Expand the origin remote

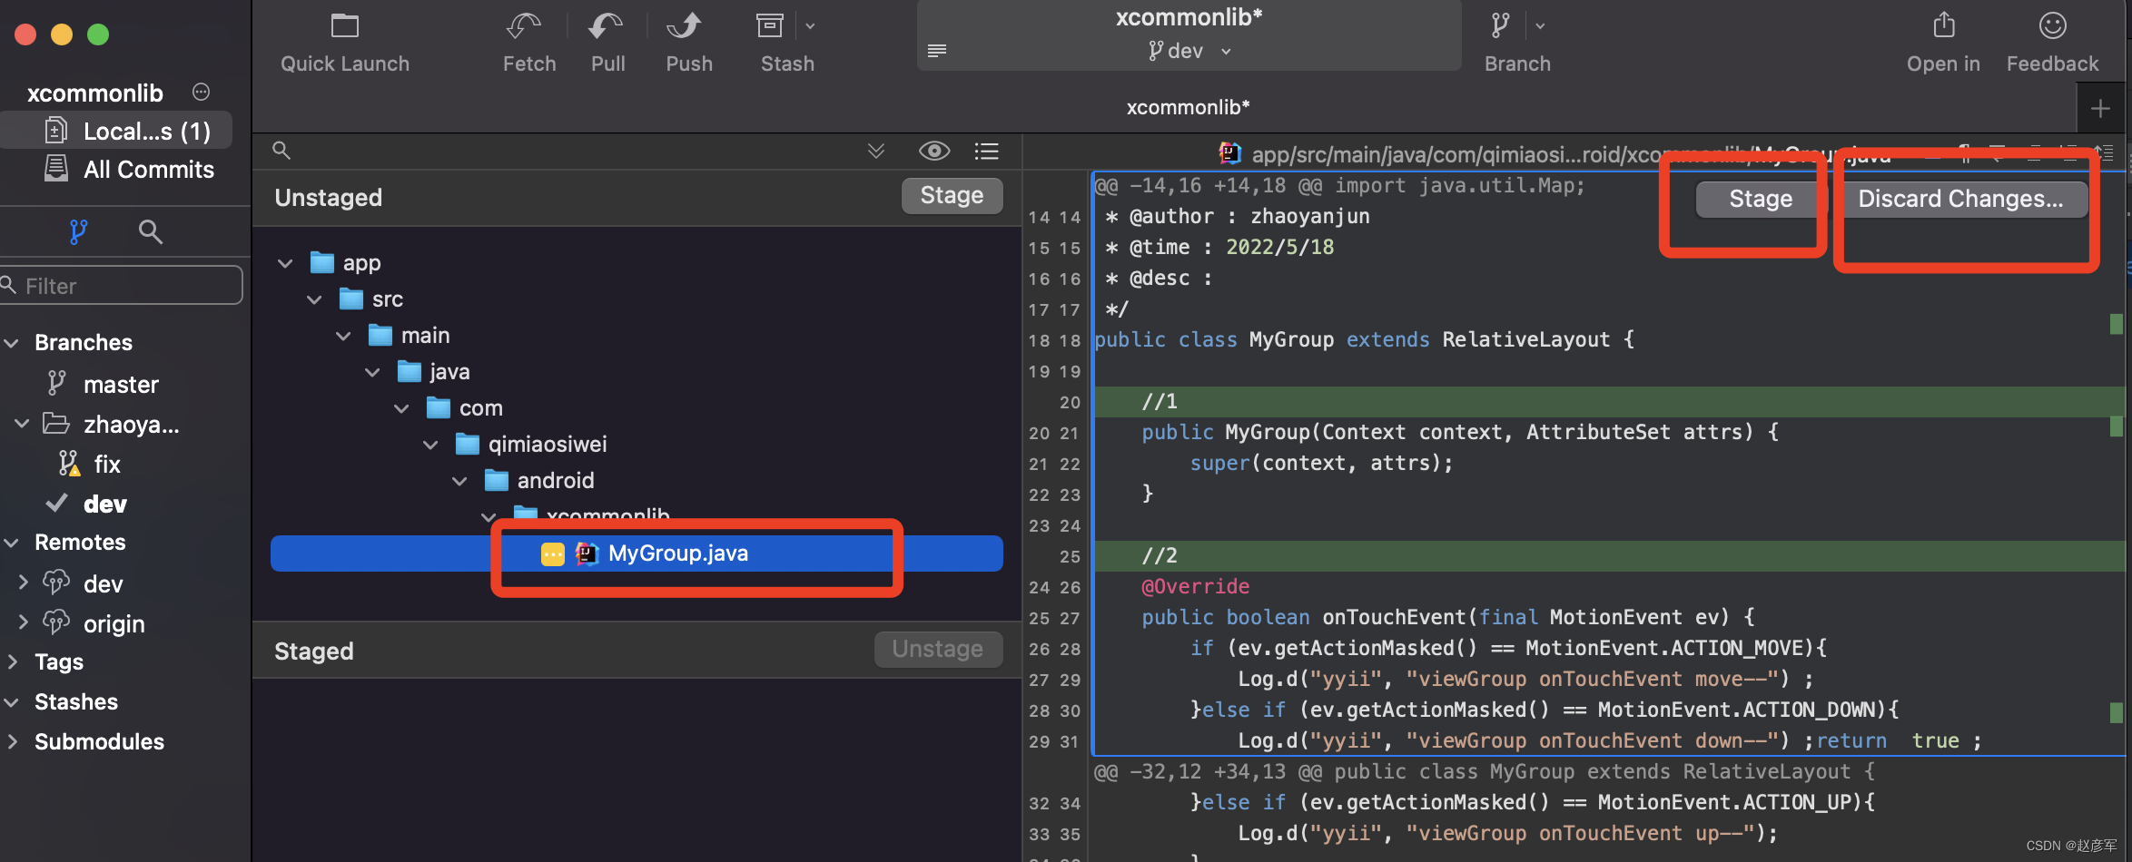click(x=23, y=622)
